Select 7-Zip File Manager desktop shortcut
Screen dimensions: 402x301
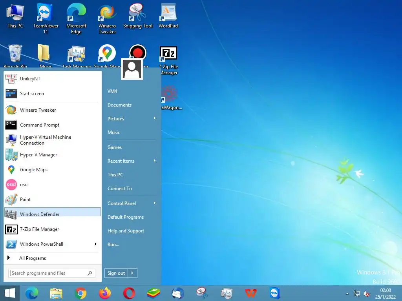(x=168, y=60)
